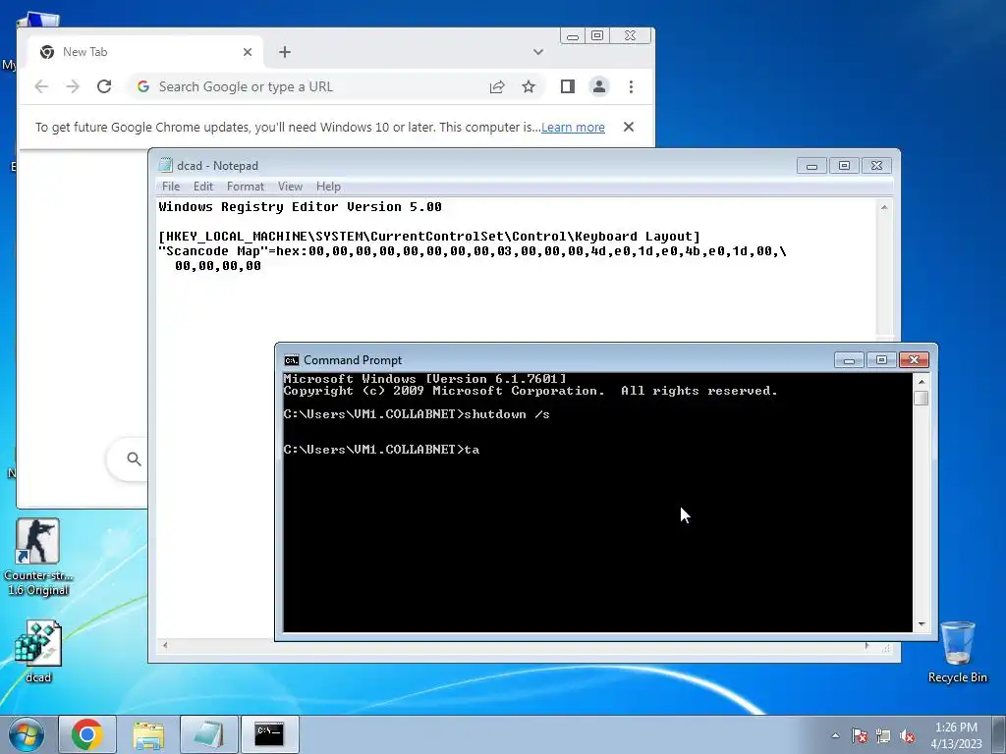Dismiss the Chrome update notice

click(629, 127)
